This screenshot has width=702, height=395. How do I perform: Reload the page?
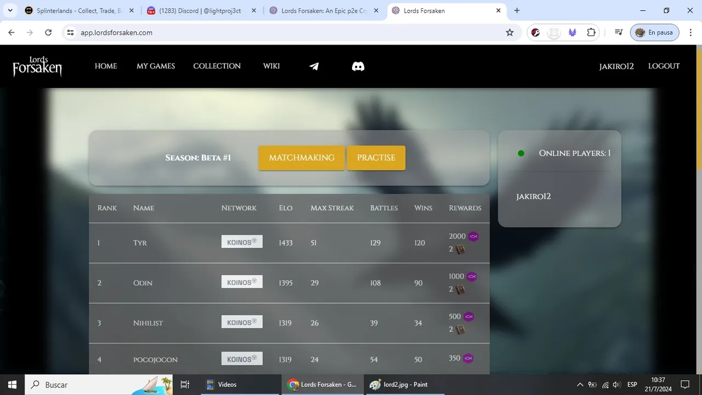48,32
